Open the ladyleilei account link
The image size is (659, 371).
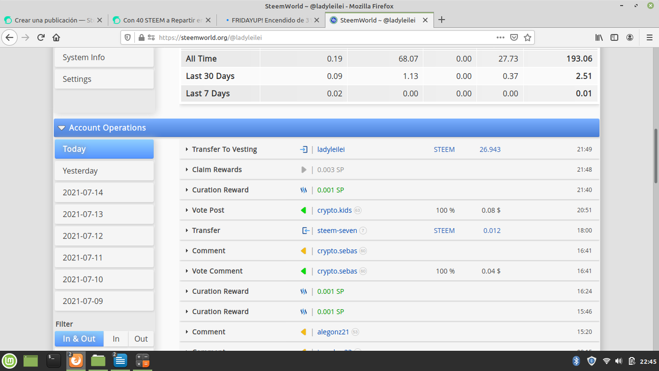[331, 149]
